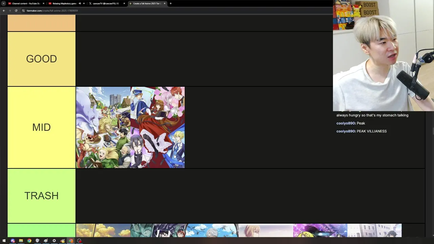Click the streamer webcam overlay
434x244 pixels.
[383, 56]
